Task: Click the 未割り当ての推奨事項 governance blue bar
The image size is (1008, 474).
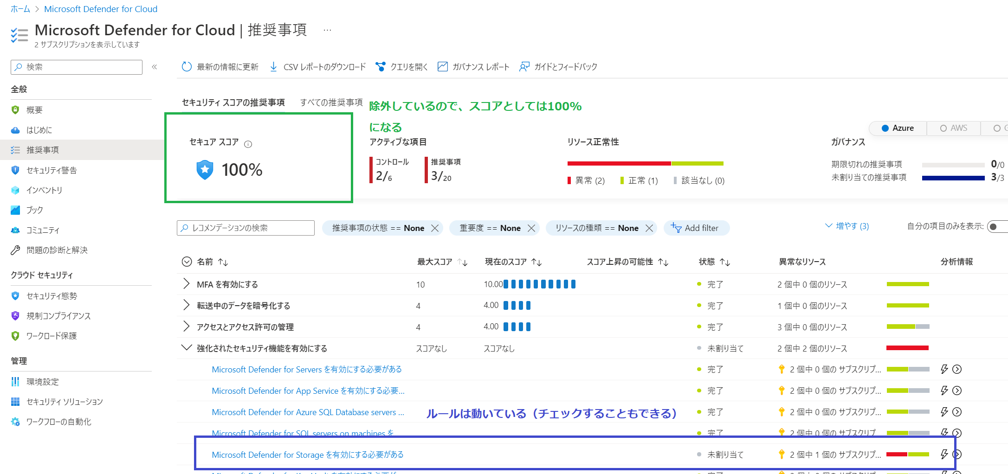Action: coord(953,178)
